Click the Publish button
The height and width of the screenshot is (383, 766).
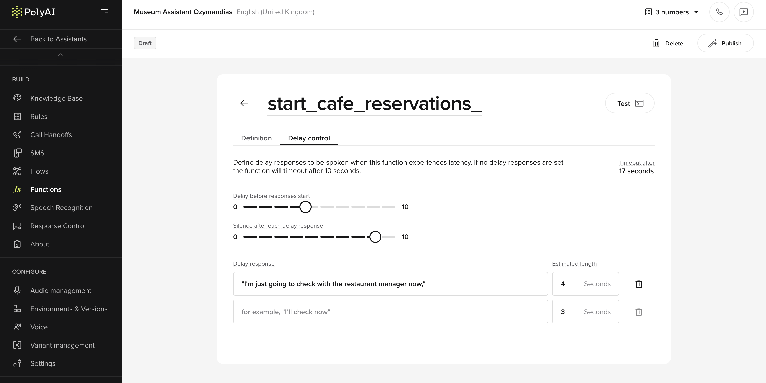coord(725,43)
